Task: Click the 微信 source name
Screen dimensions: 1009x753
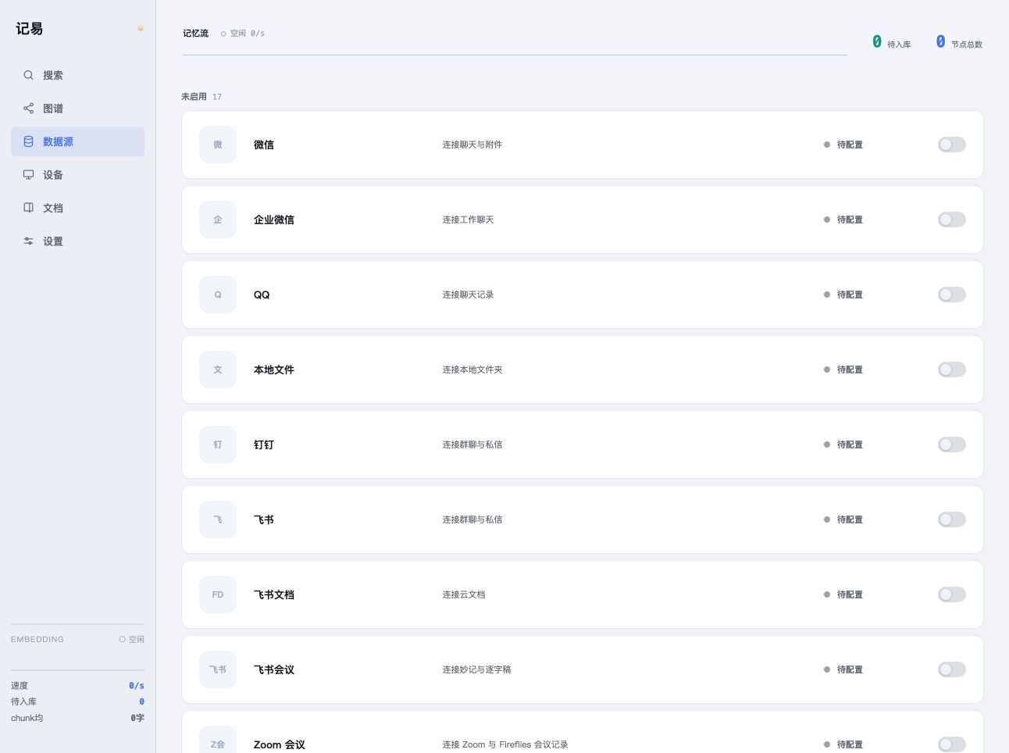Action: tap(264, 145)
